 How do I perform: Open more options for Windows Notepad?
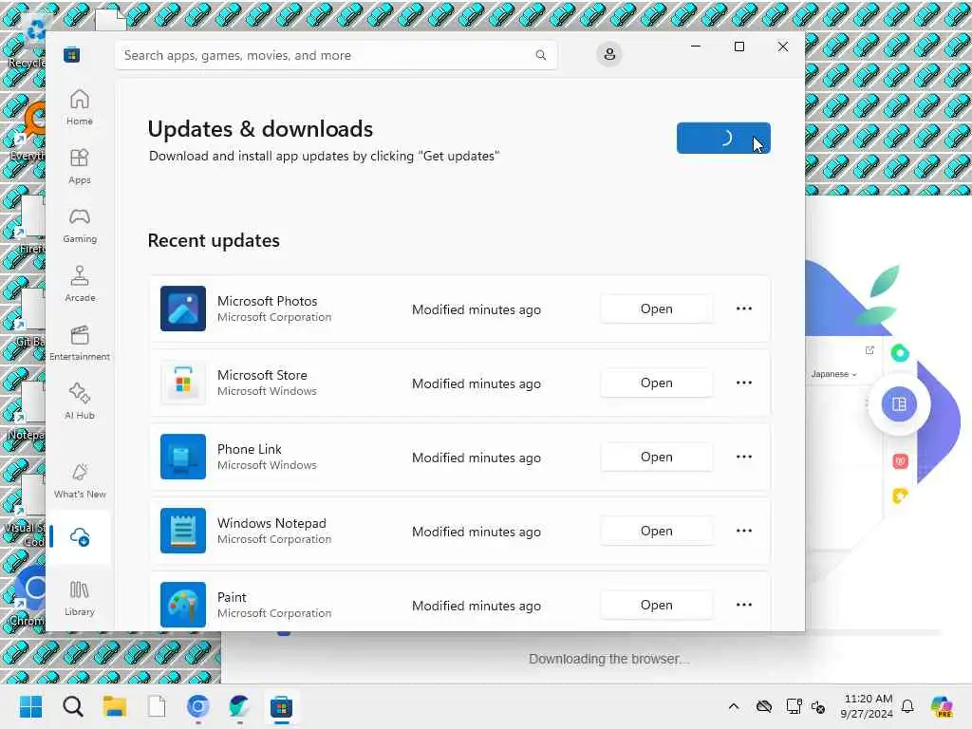744,531
